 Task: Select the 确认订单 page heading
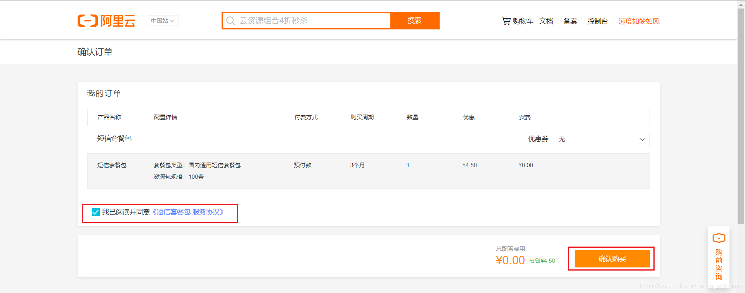click(x=95, y=52)
